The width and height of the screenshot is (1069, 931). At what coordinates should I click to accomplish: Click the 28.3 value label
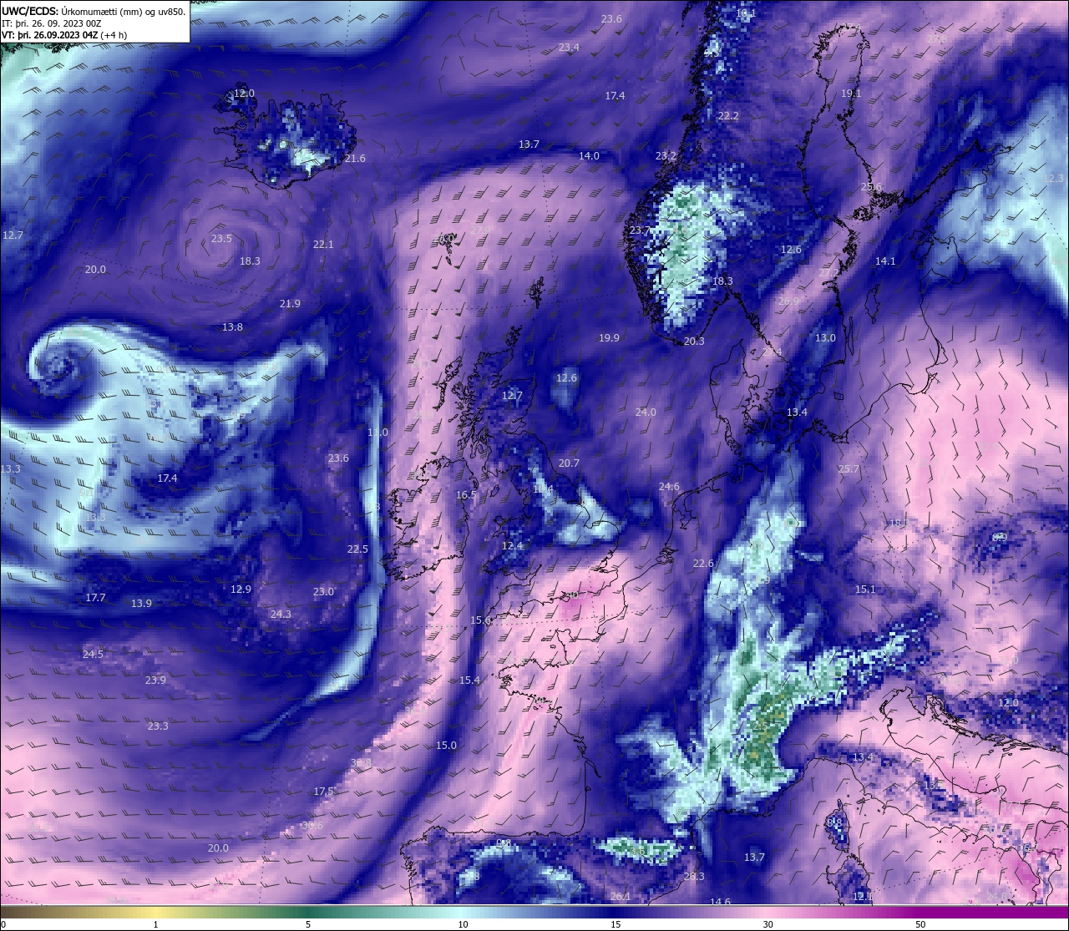(x=694, y=877)
